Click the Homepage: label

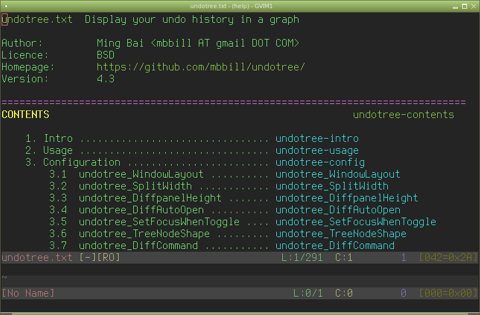click(28, 67)
